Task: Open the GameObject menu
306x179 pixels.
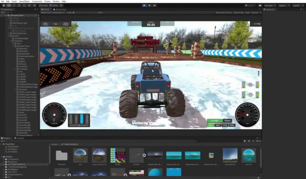Action: [x=24, y=1]
